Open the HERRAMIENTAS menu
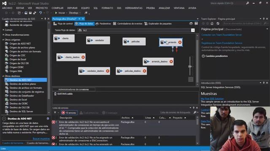Screen dimensions: 270x151 tap(134, 8)
